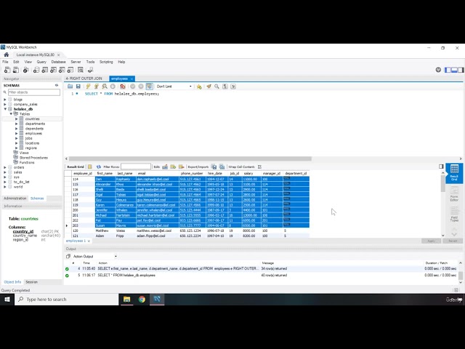
Task: Click the refresh schemas icon
Action: coord(57,86)
